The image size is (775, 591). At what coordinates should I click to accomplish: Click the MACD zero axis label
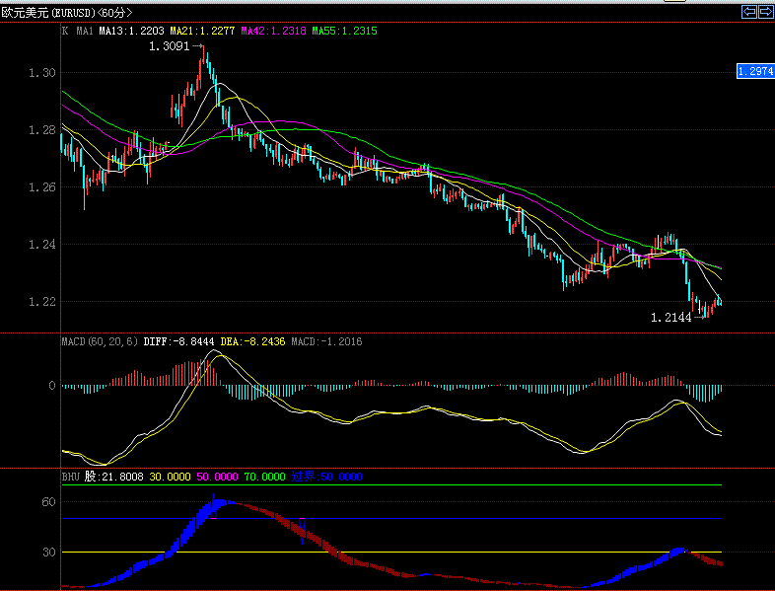coord(51,386)
